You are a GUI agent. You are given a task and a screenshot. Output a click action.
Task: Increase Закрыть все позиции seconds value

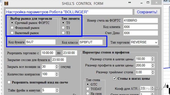(x=57, y=65)
